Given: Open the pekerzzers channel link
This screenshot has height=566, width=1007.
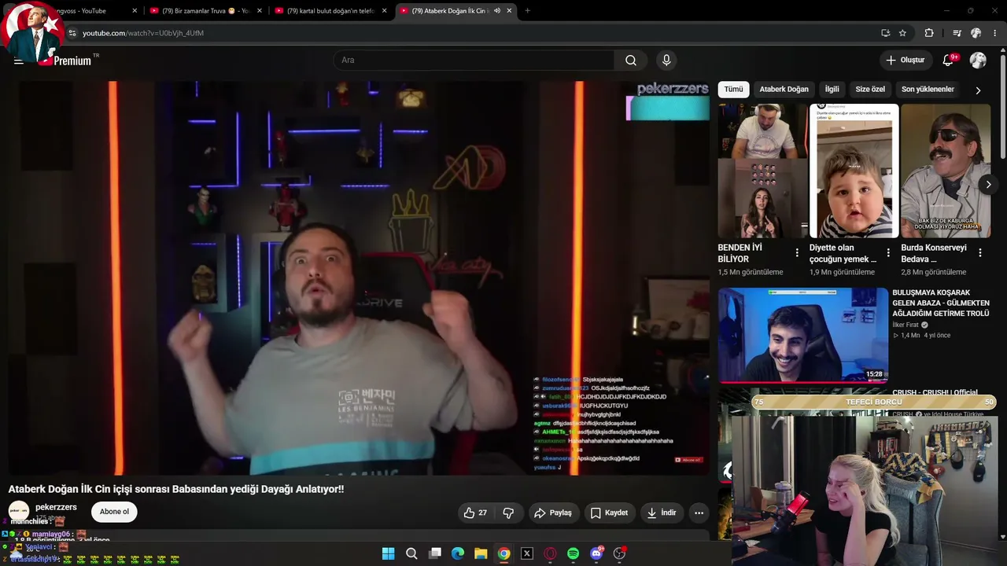Looking at the screenshot, I should tap(56, 507).
